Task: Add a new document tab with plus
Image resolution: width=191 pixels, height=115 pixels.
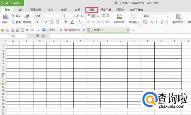Action: [x=133, y=30]
